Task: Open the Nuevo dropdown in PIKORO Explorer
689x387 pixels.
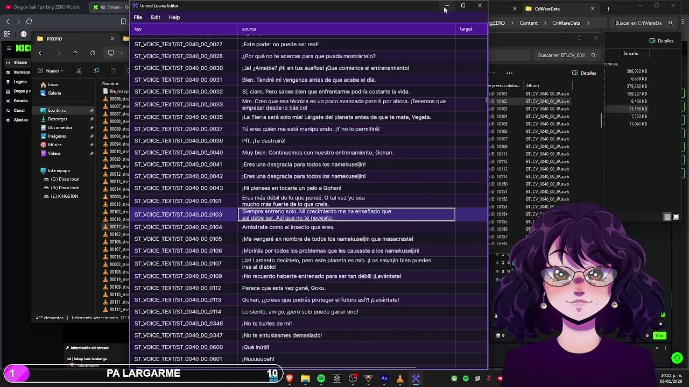Action: click(51, 70)
